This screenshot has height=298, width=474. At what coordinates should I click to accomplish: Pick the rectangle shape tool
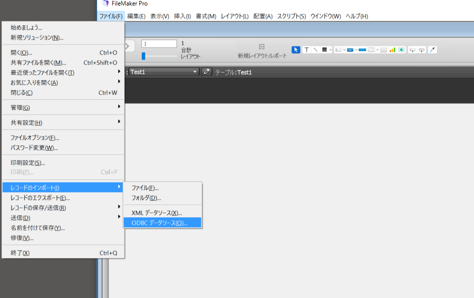(324, 50)
